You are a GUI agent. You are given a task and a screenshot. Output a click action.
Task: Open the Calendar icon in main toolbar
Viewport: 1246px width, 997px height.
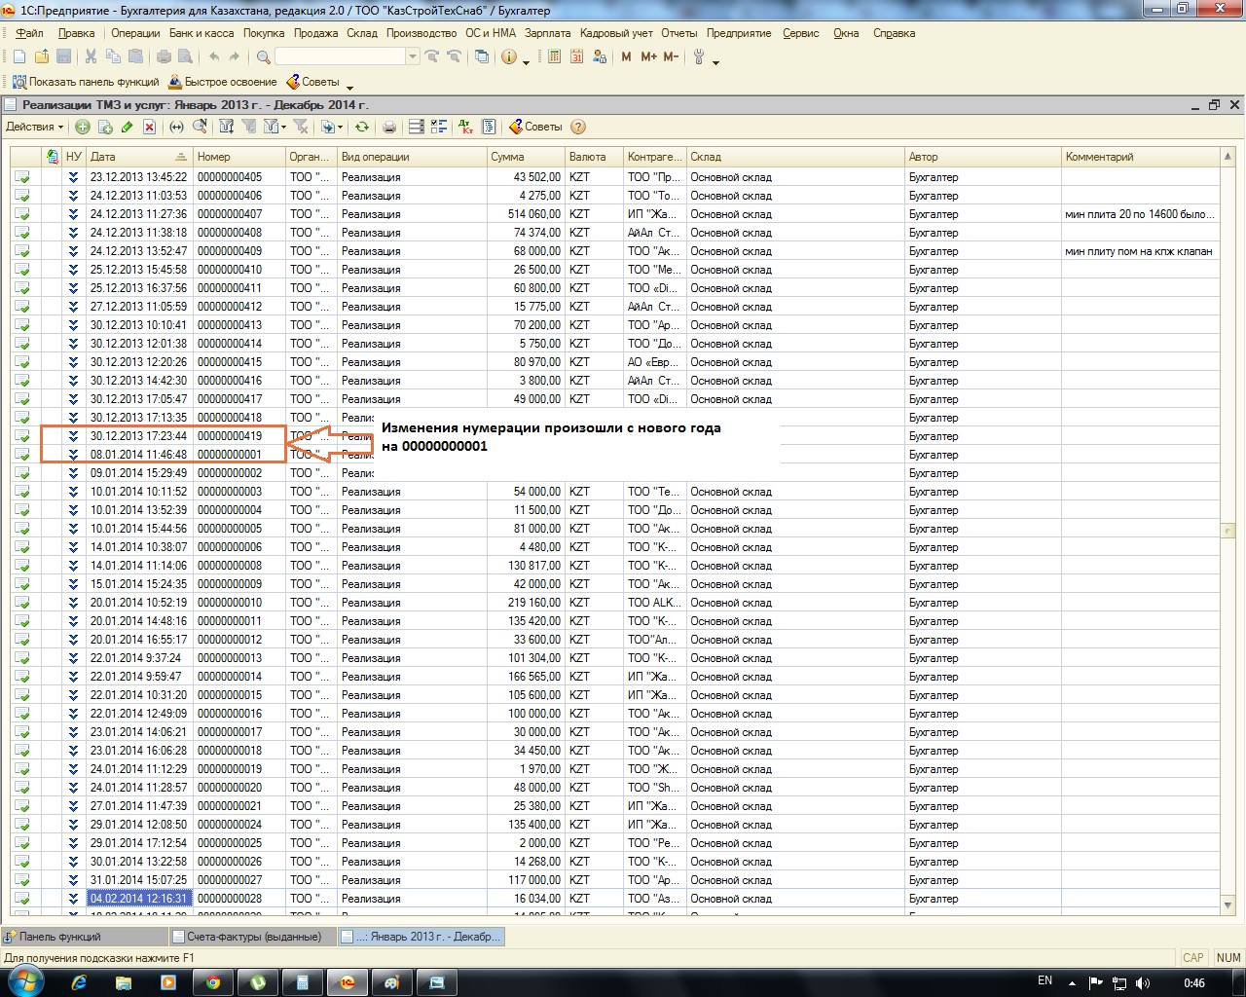[576, 56]
